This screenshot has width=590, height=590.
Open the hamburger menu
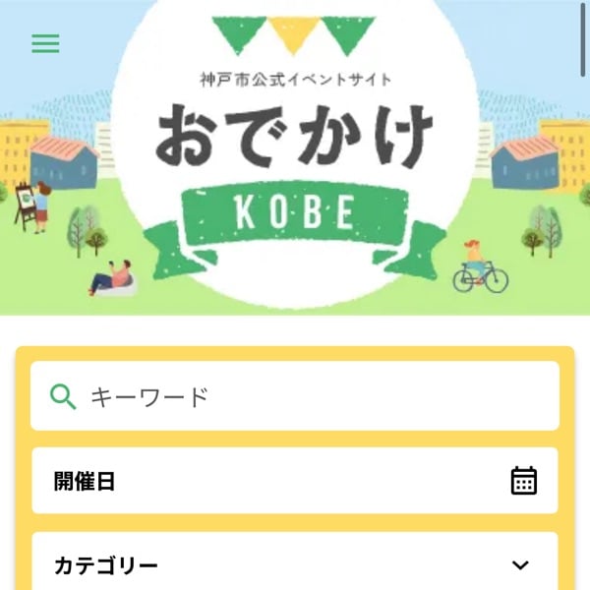[45, 44]
